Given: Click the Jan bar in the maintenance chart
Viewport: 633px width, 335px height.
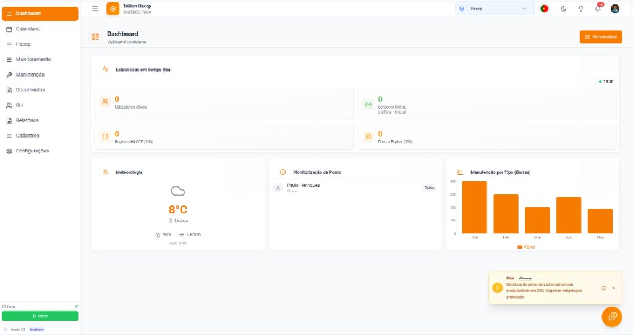Looking at the screenshot, I should point(474,207).
